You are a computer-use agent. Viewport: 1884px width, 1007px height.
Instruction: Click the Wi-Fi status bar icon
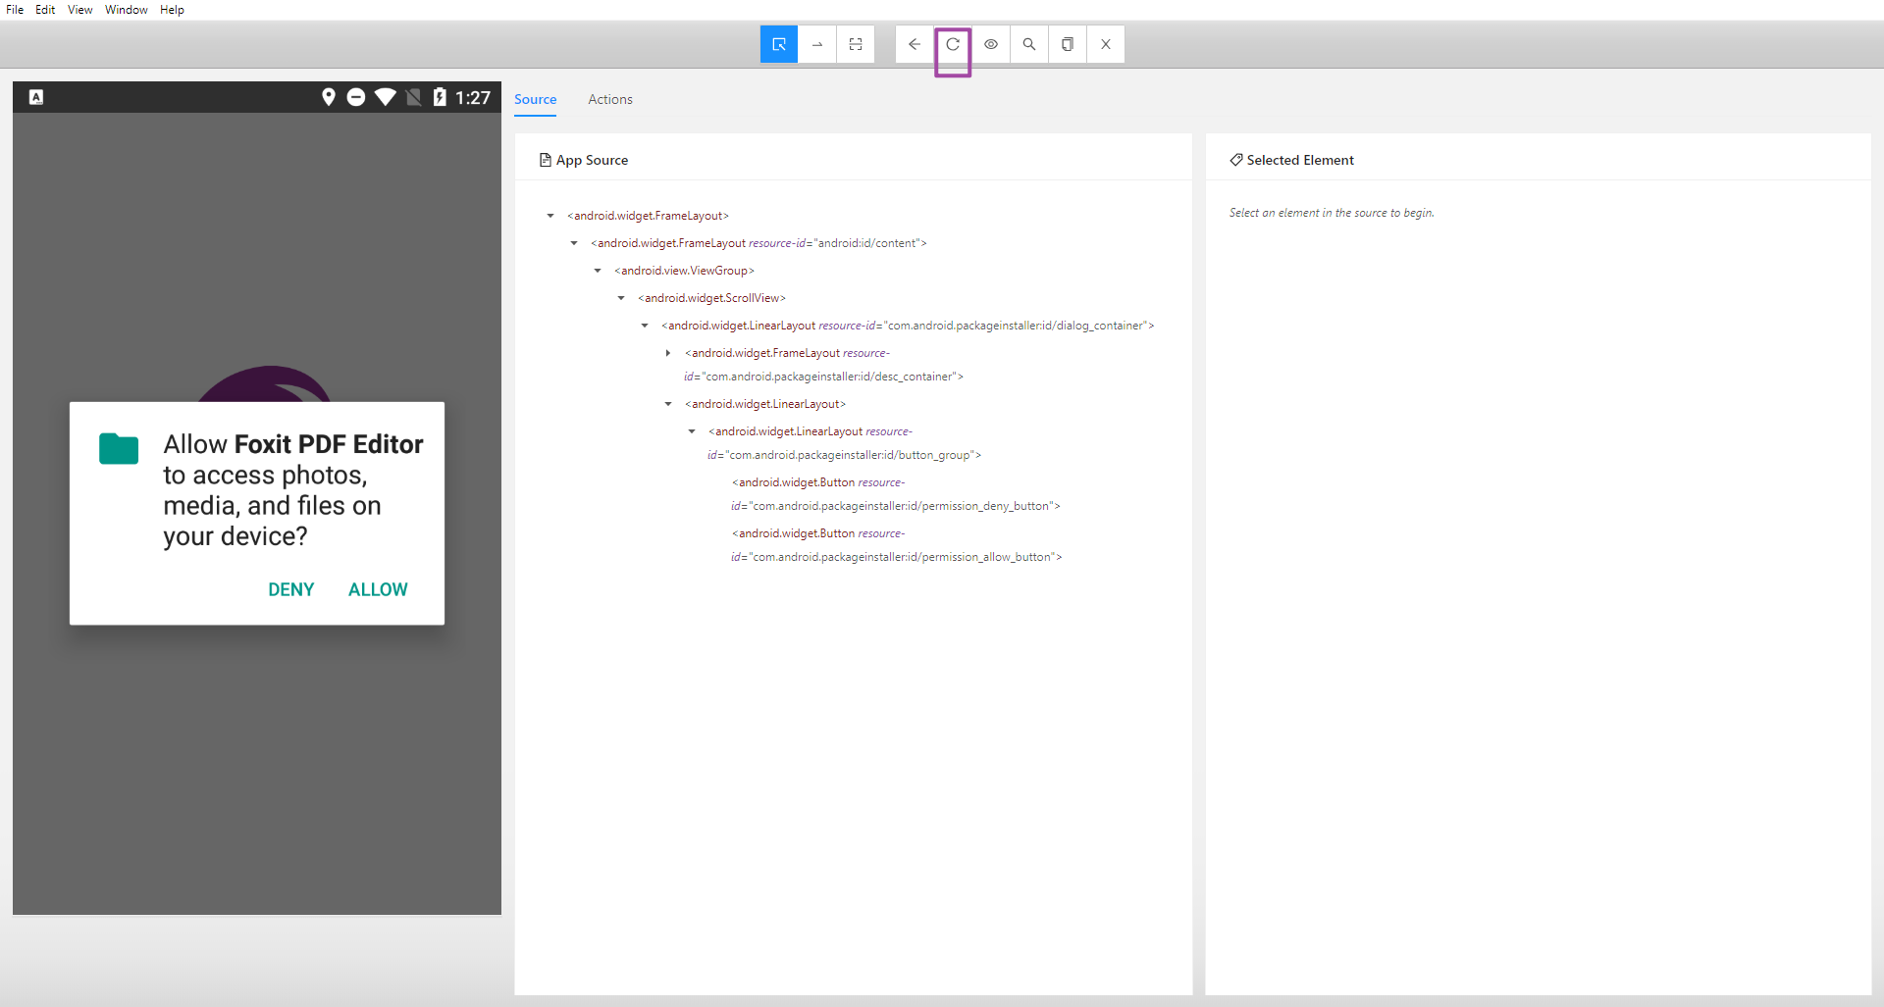(386, 96)
